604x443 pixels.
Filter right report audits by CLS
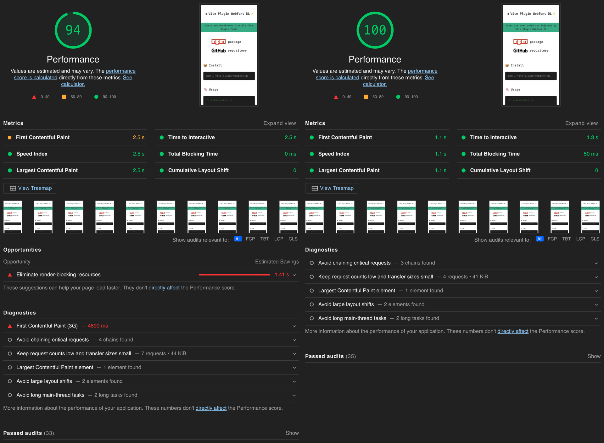coord(595,239)
